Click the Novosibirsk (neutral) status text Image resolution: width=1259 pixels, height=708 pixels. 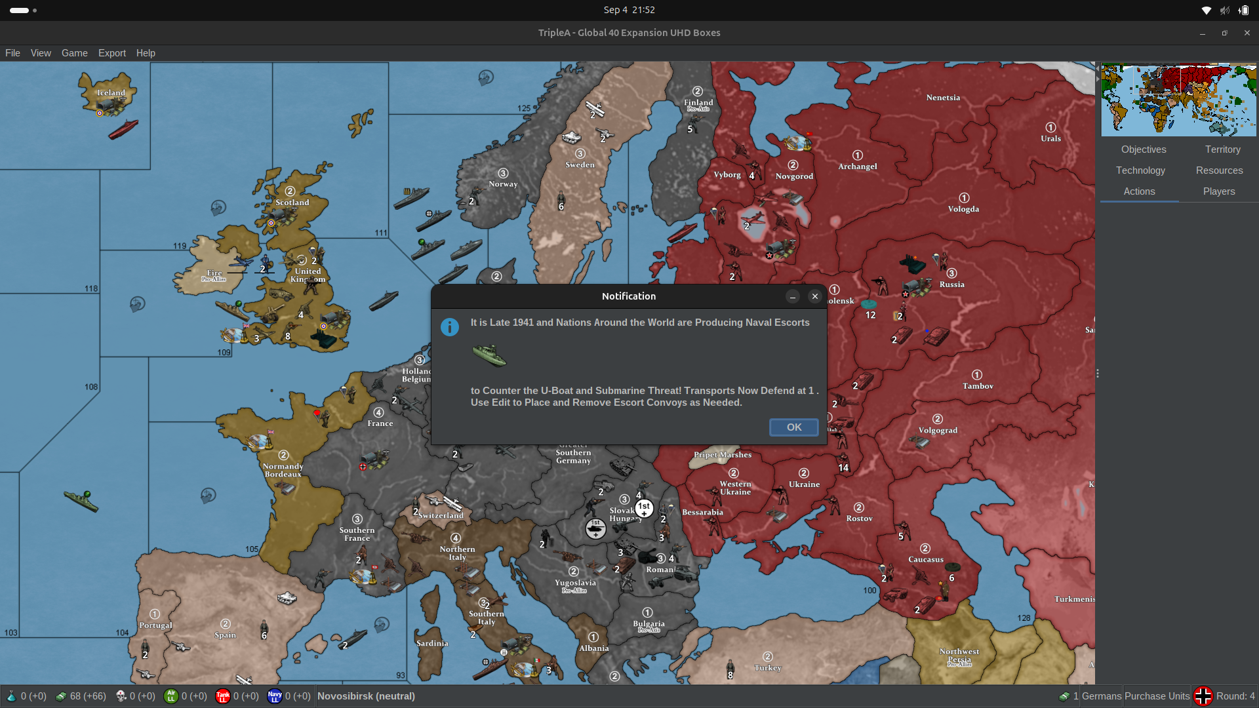[366, 696]
